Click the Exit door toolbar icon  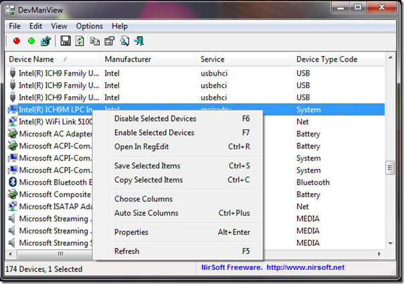tap(139, 41)
